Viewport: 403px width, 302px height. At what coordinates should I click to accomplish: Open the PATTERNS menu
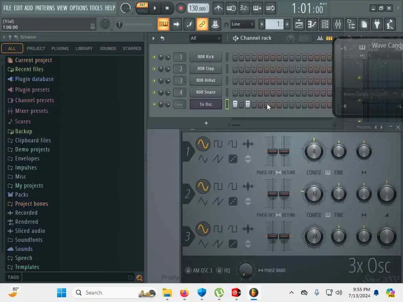pos(45,8)
